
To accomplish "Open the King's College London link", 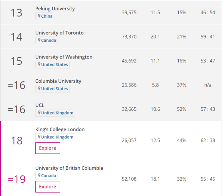I will 60,130.
